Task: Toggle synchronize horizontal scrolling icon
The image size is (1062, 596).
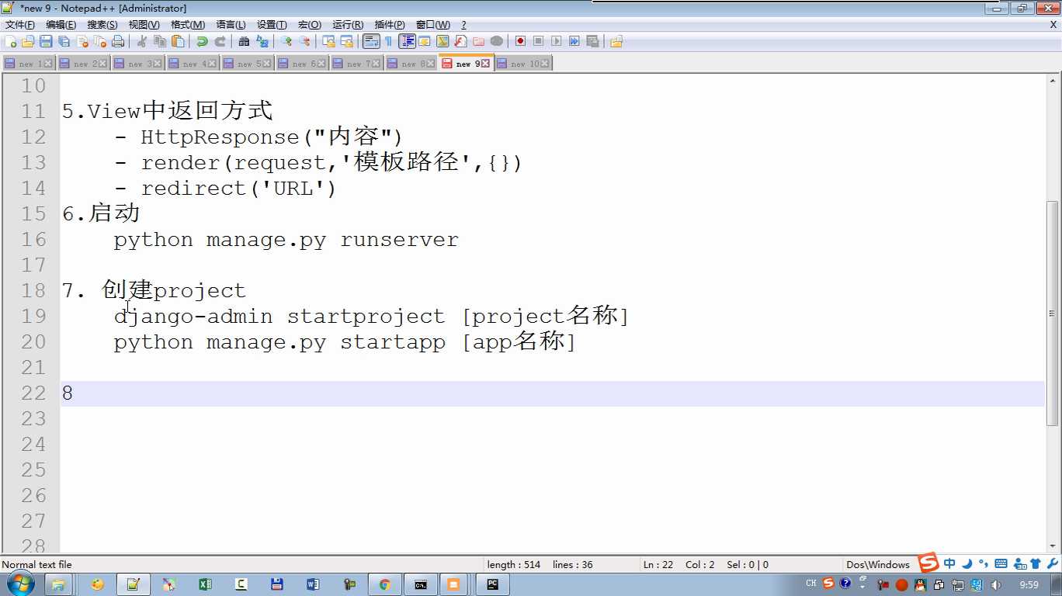Action: click(x=346, y=41)
